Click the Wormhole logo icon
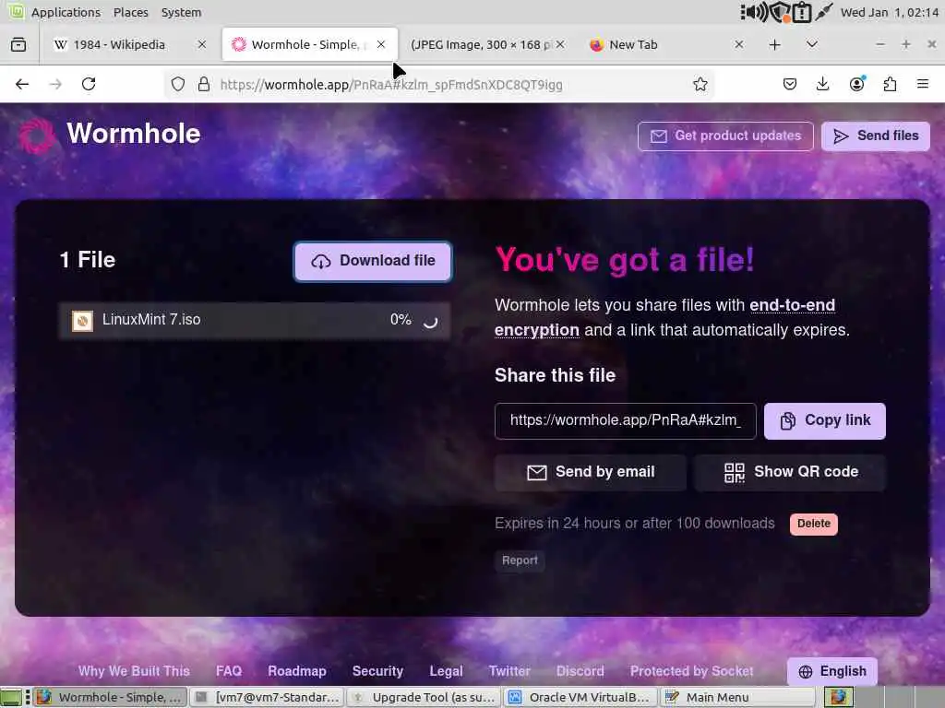 point(36,135)
